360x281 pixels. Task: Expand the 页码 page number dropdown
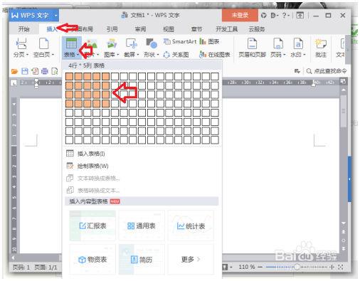click(284, 55)
